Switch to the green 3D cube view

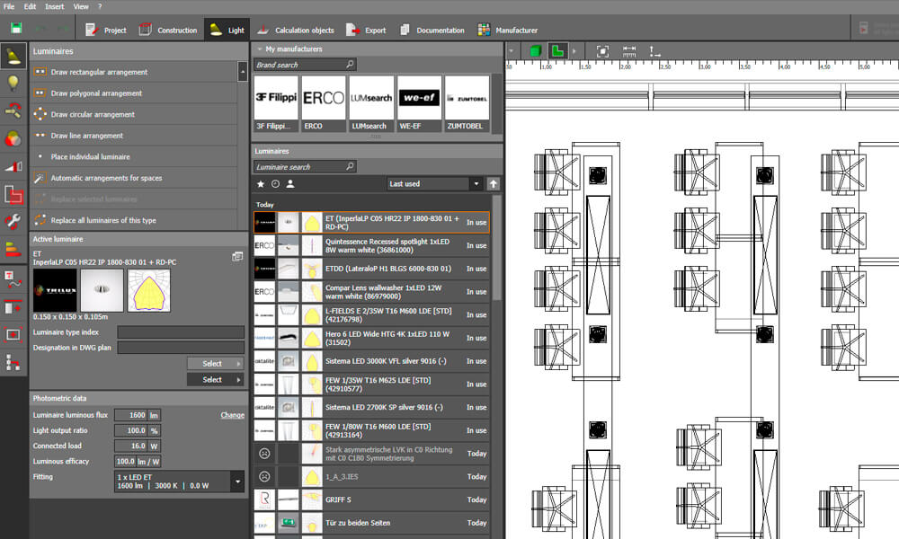click(536, 51)
